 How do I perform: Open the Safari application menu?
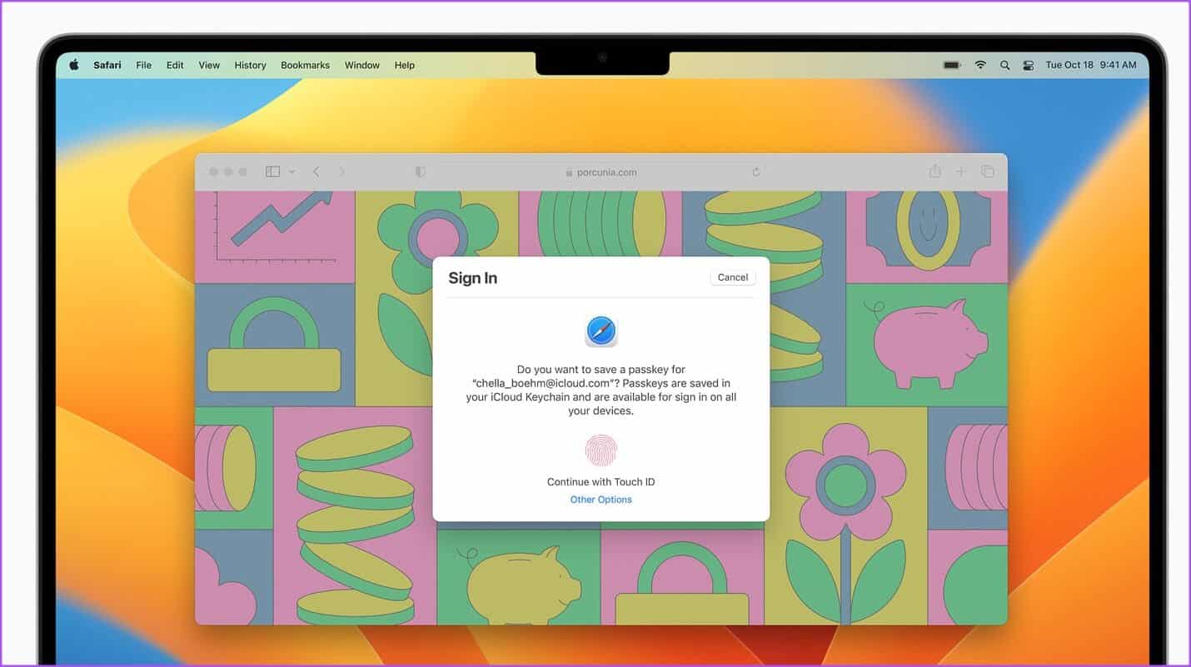coord(107,65)
